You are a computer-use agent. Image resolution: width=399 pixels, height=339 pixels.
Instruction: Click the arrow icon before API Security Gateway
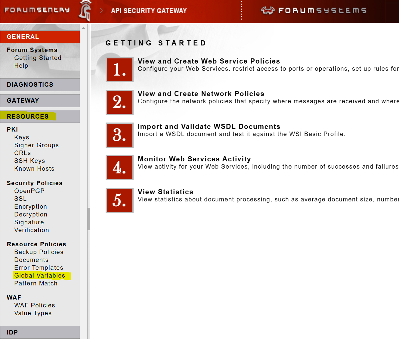tap(102, 11)
